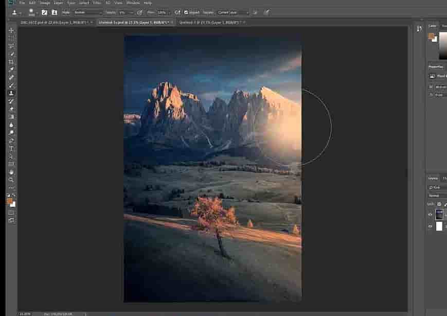Click the foreground color swatch in toolbar
This screenshot has height=316, width=447.
10,201
